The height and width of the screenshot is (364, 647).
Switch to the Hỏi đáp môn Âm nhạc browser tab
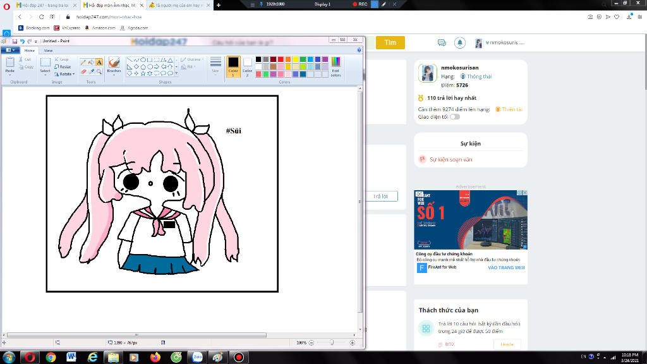click(x=112, y=5)
